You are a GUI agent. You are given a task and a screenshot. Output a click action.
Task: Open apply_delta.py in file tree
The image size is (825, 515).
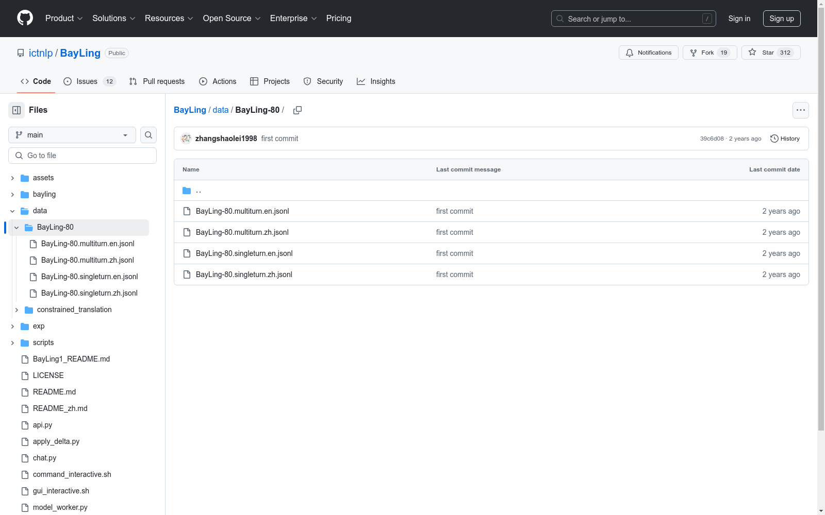point(56,441)
